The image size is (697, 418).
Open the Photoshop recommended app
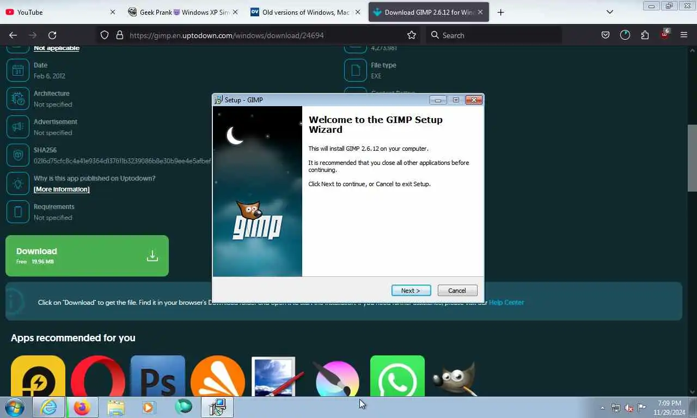pyautogui.click(x=158, y=376)
